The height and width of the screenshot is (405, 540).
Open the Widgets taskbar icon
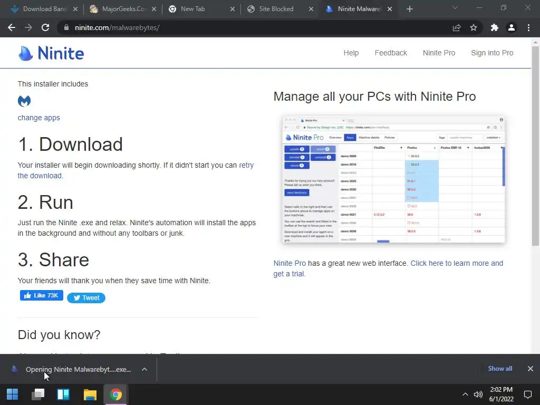tap(63, 394)
